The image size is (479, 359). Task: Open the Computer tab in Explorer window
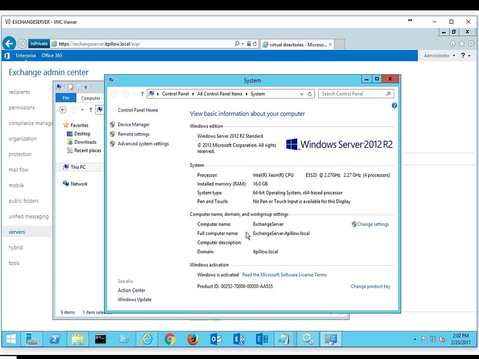point(90,98)
